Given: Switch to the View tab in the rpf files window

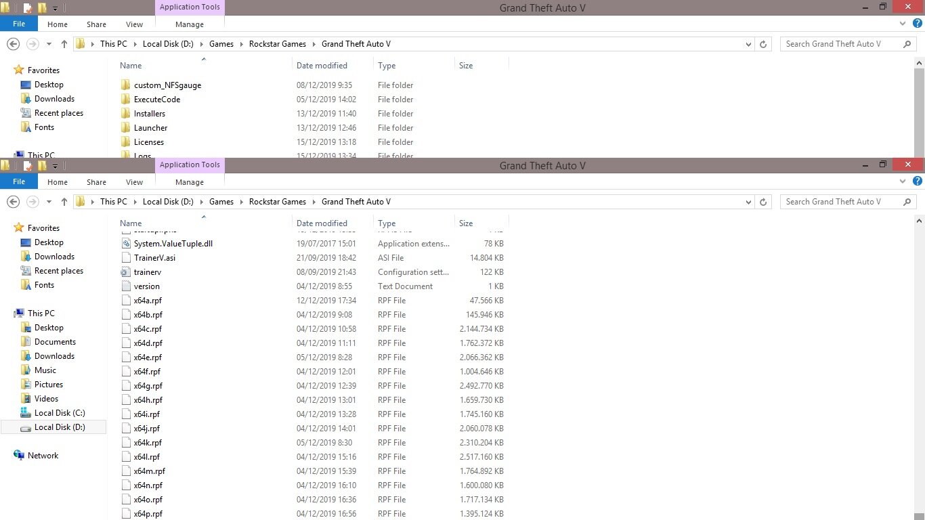Looking at the screenshot, I should pos(135,181).
